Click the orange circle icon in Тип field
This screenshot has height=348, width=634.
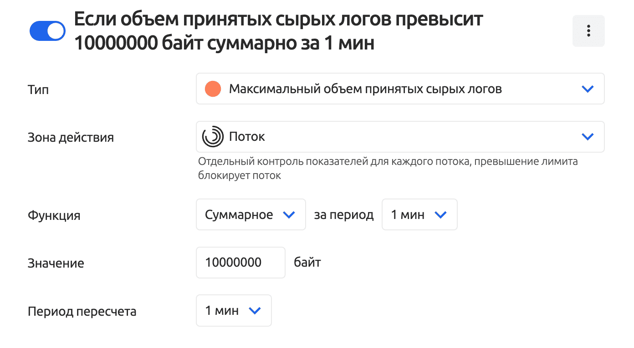click(213, 89)
